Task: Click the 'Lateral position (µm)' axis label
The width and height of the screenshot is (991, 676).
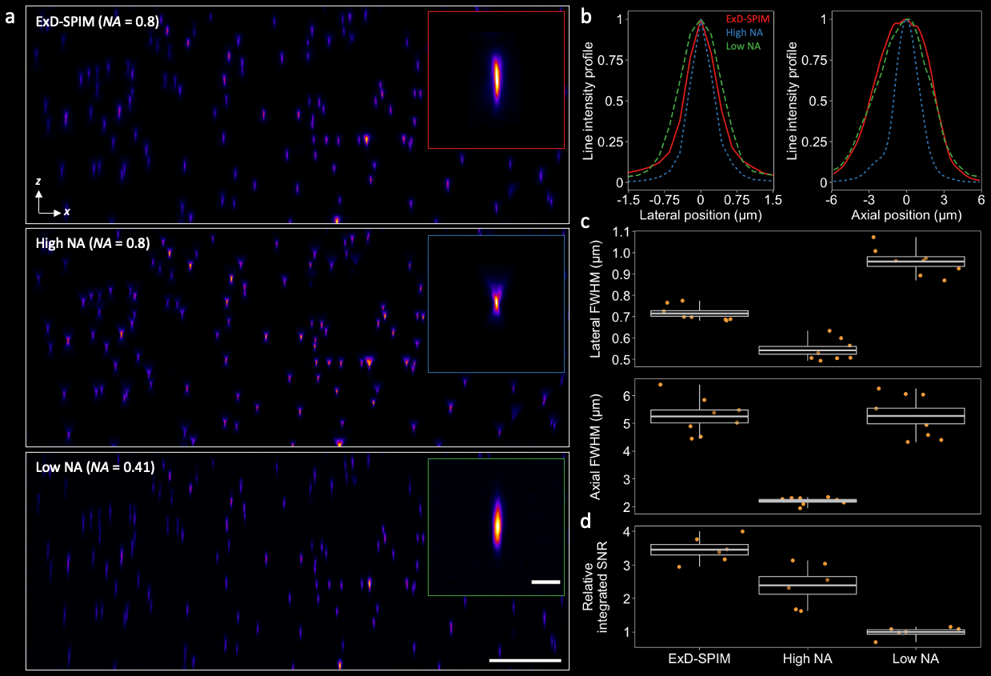Action: 700,215
